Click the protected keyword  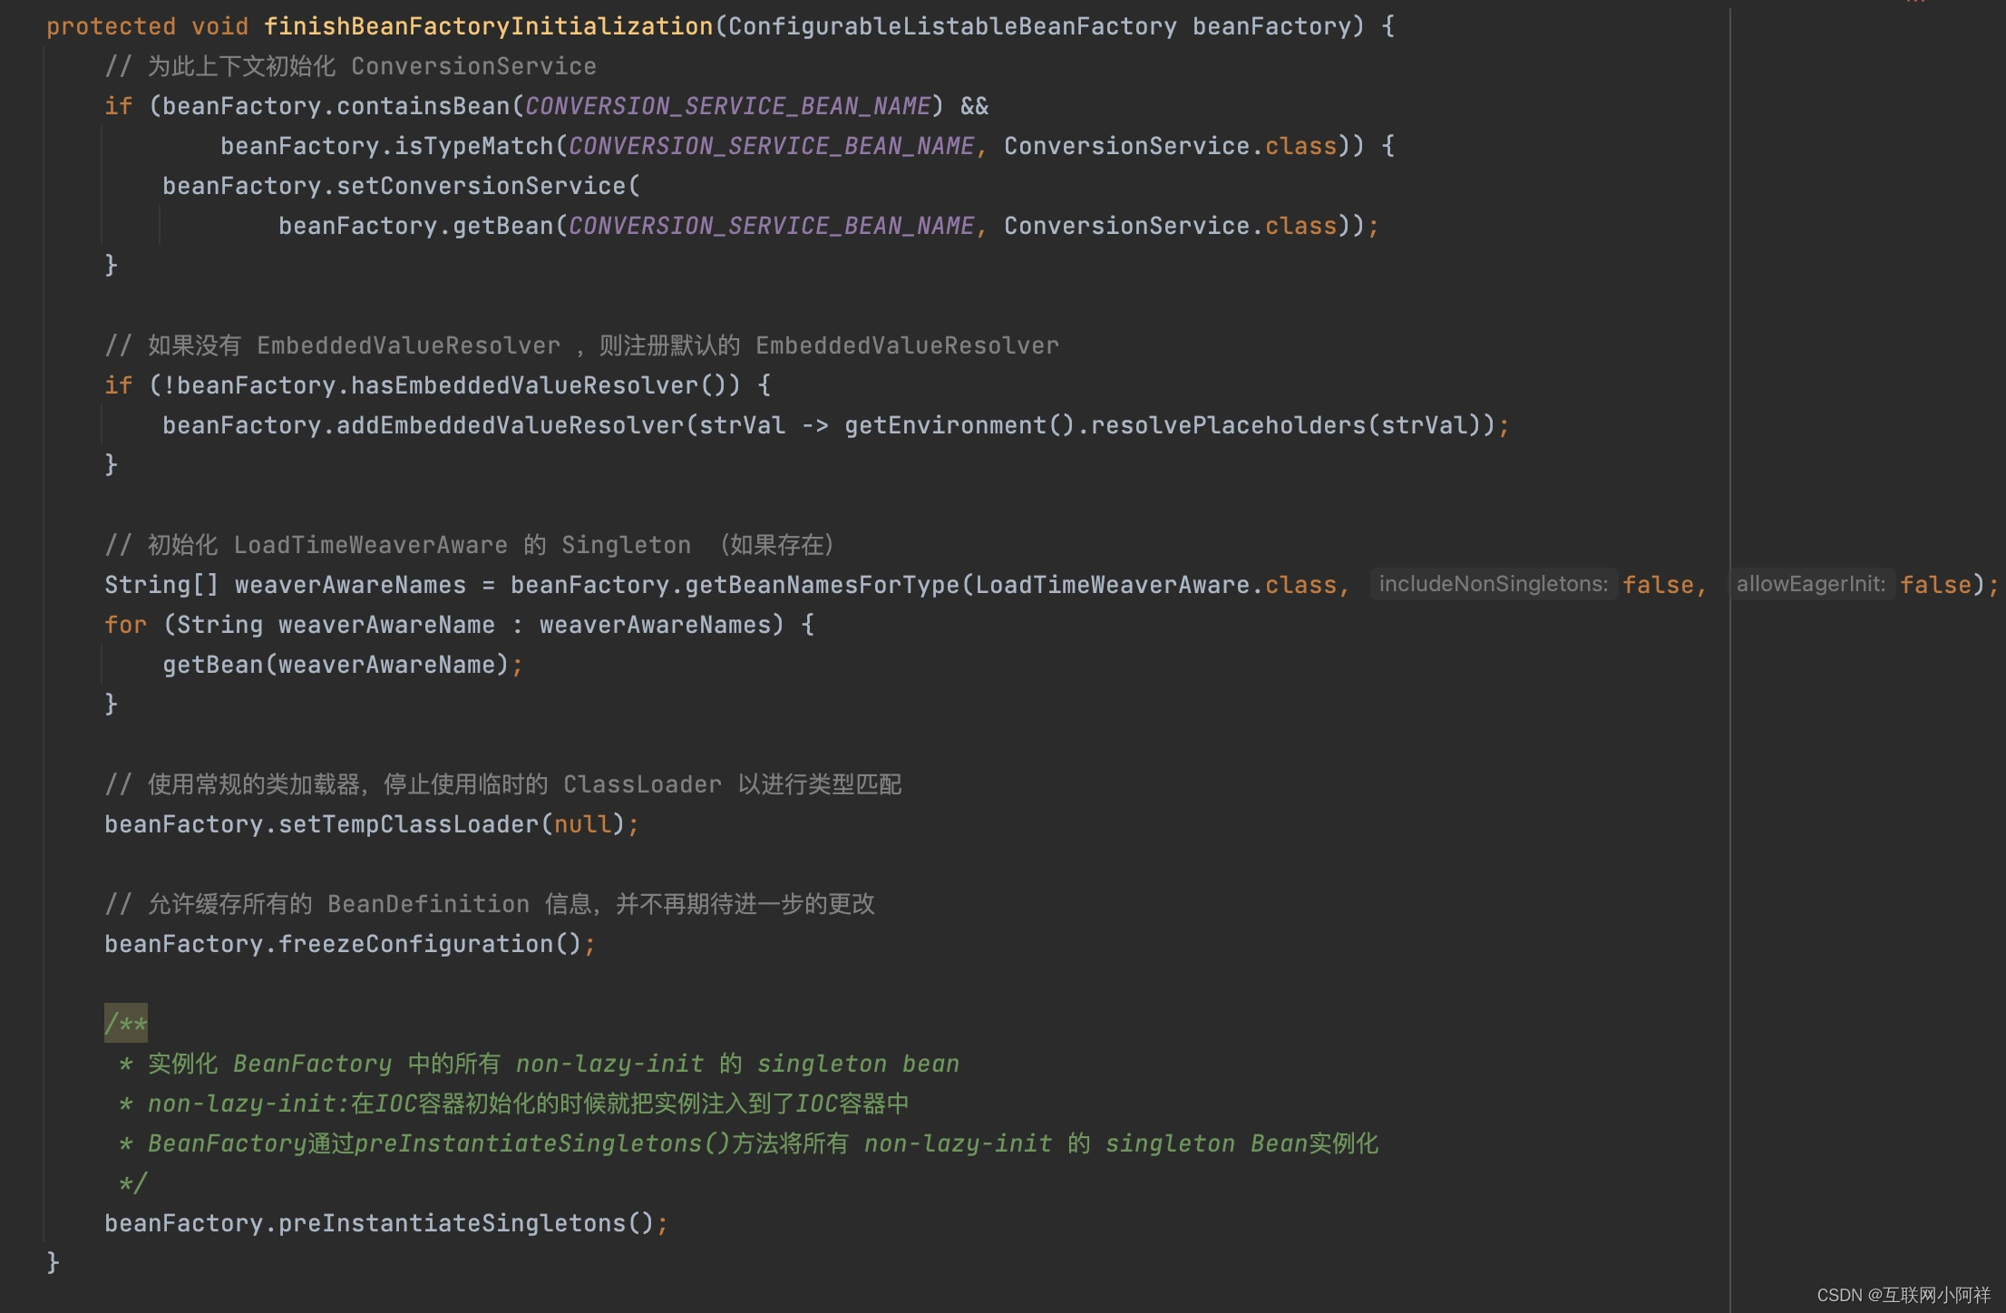(x=112, y=26)
